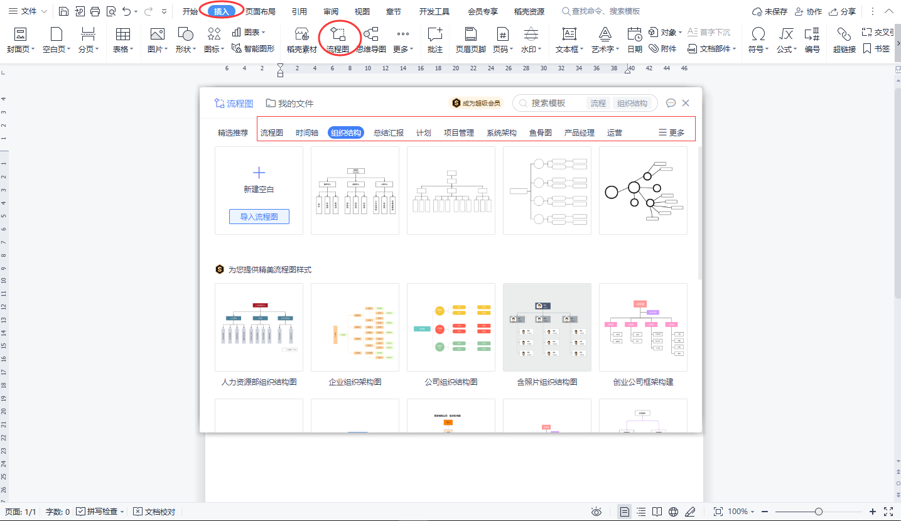Click the Undo arrow icon
Screen dimensions: 901x521
tap(127, 11)
